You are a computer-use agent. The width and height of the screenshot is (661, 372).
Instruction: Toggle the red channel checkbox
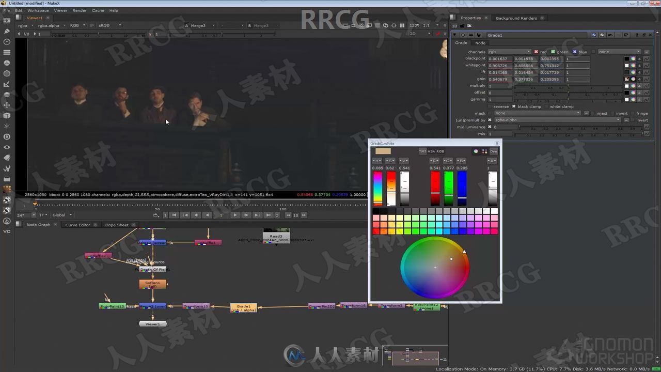tap(536, 52)
